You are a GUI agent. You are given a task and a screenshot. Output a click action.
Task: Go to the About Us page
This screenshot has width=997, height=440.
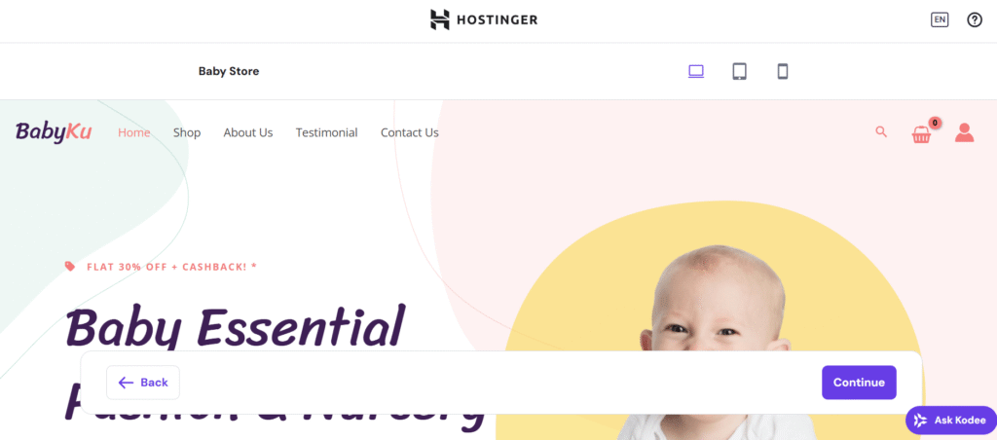tap(248, 132)
